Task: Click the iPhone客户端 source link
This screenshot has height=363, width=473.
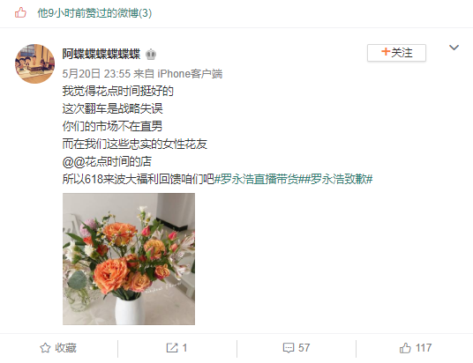Action: (x=190, y=73)
